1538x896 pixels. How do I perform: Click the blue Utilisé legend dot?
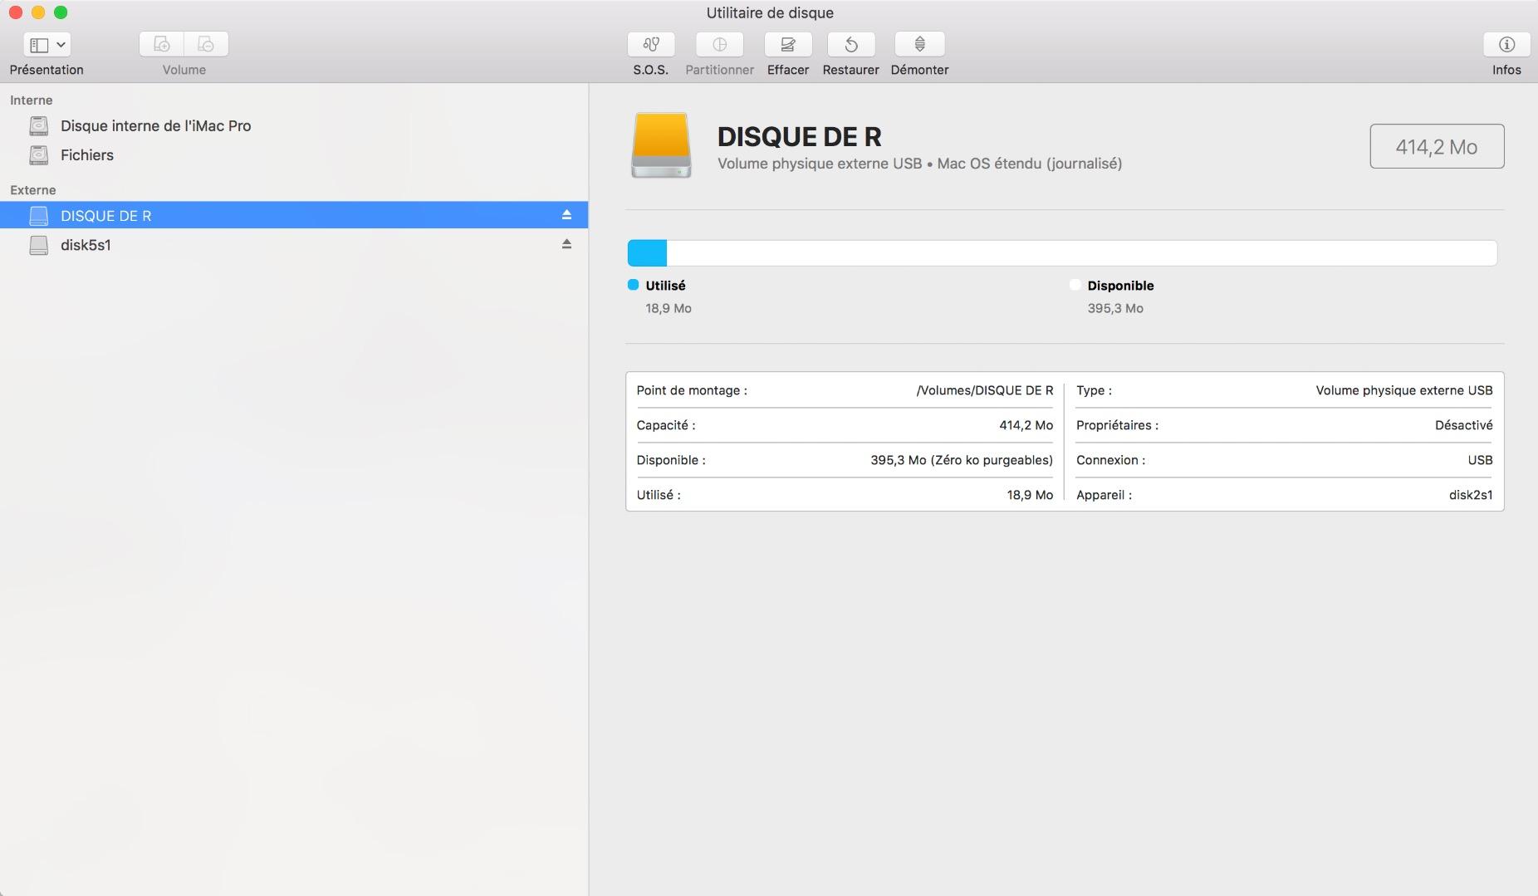[634, 285]
